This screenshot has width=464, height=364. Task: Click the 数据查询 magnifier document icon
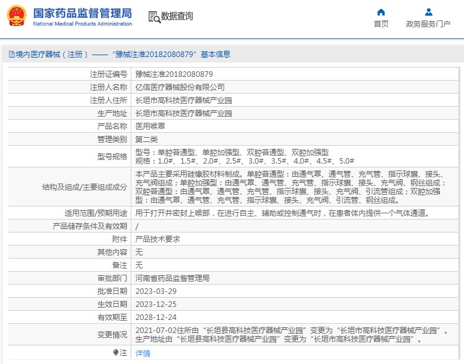(154, 17)
